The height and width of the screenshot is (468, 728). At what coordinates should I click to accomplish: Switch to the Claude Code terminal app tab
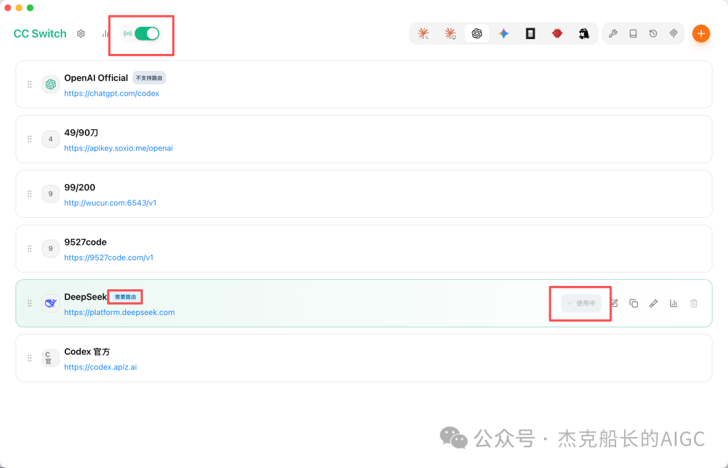[423, 34]
